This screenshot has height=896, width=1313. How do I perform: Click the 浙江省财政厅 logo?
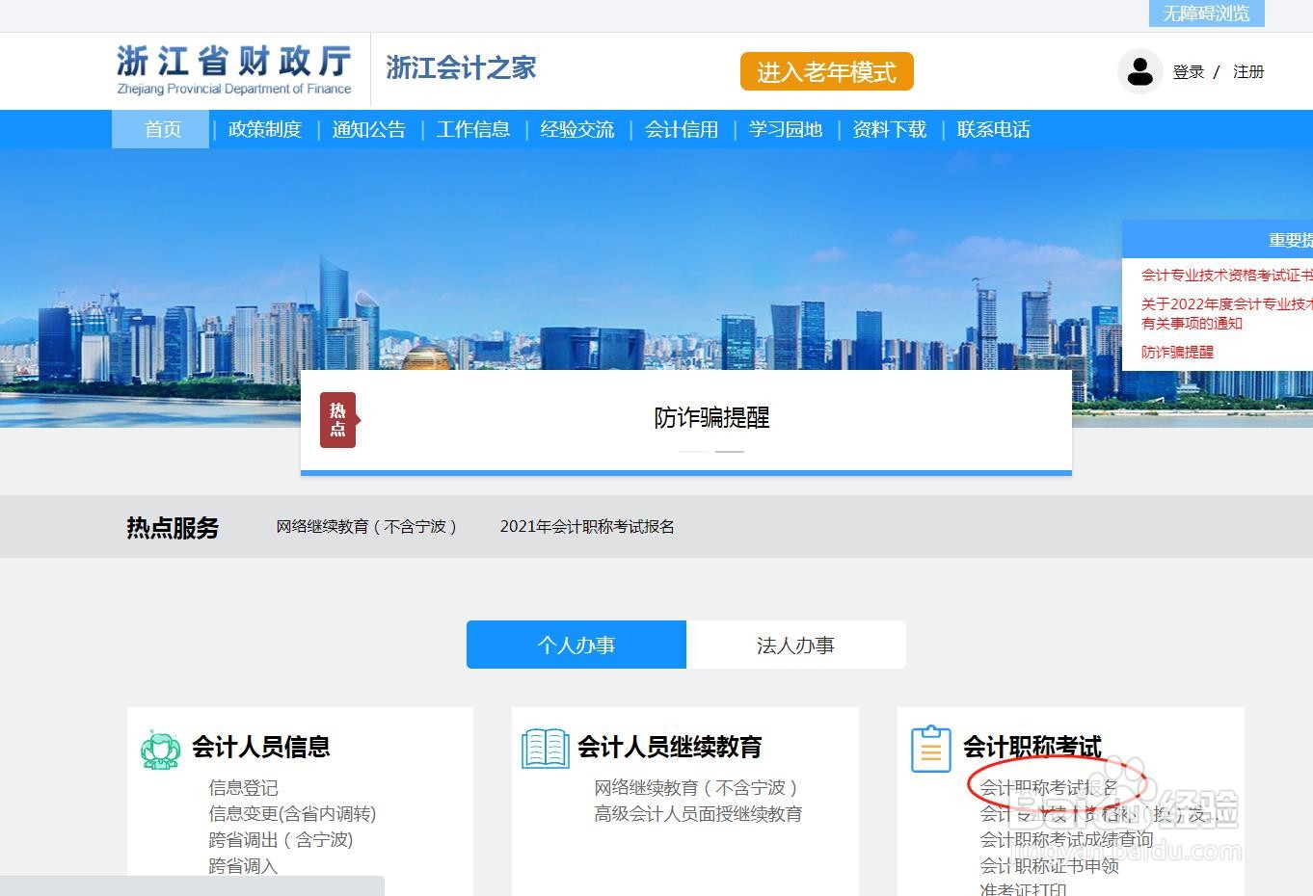232,67
